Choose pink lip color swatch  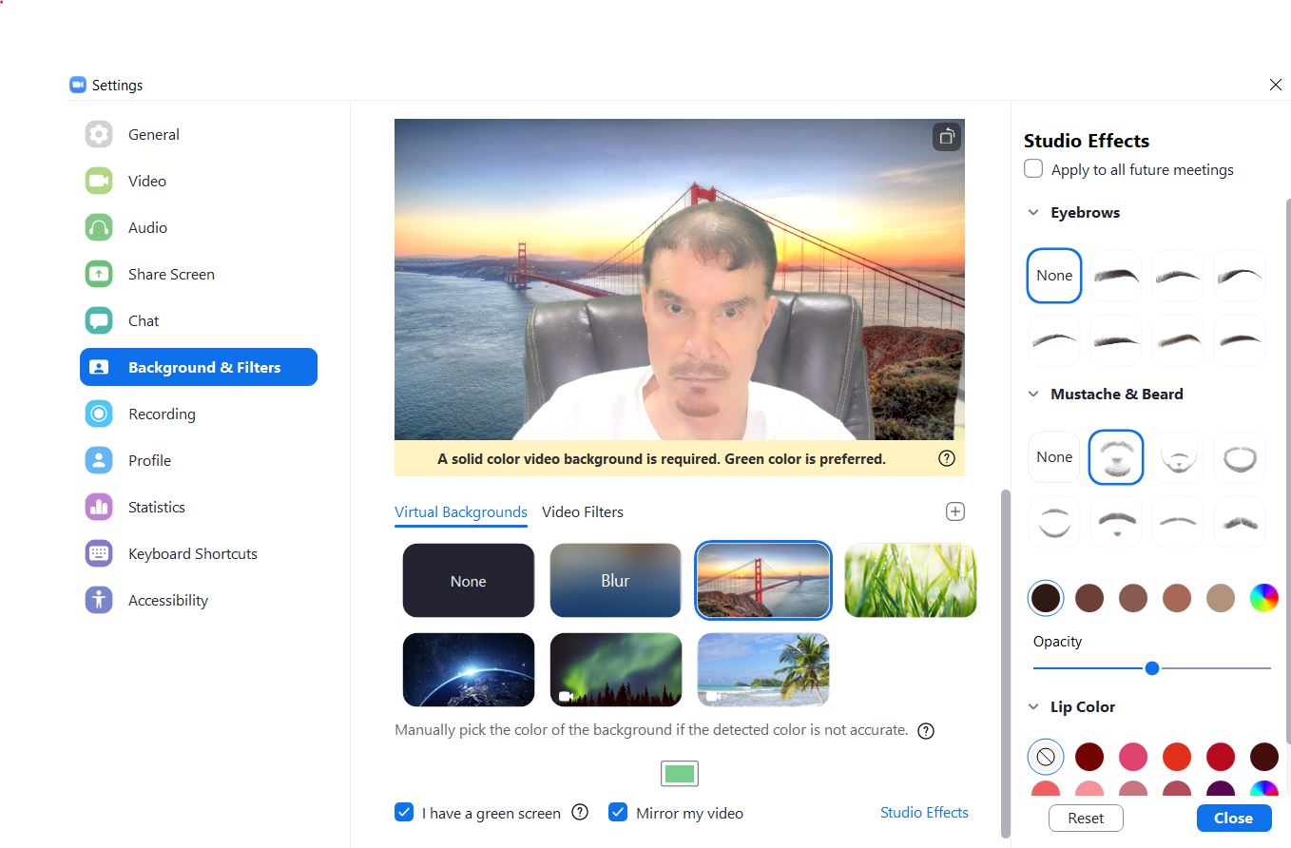click(x=1133, y=757)
